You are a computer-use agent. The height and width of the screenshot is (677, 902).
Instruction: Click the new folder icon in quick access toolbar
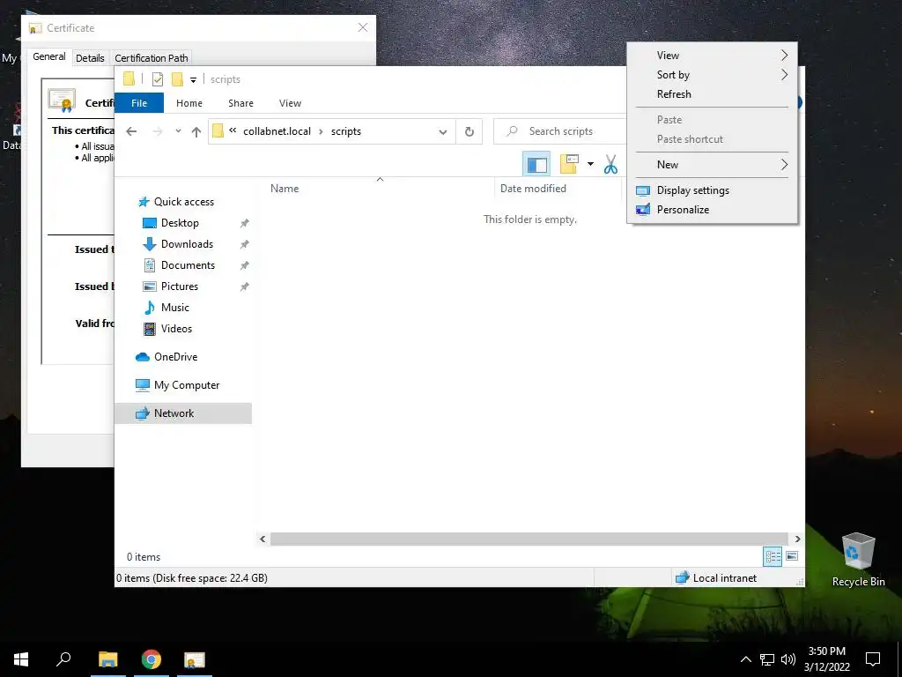point(178,79)
